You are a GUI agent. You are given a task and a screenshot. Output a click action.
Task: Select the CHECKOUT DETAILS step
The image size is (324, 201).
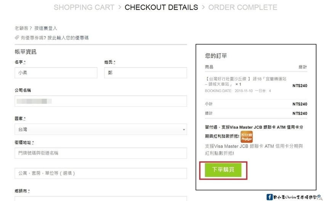[x=161, y=7]
